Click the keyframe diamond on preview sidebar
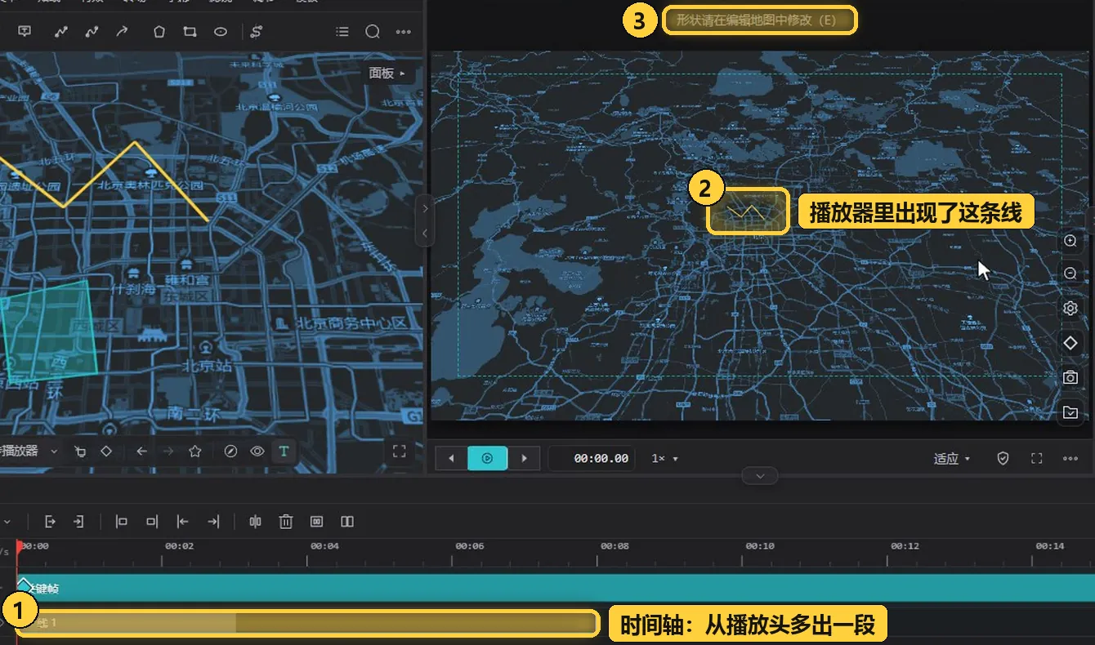 tap(1070, 344)
